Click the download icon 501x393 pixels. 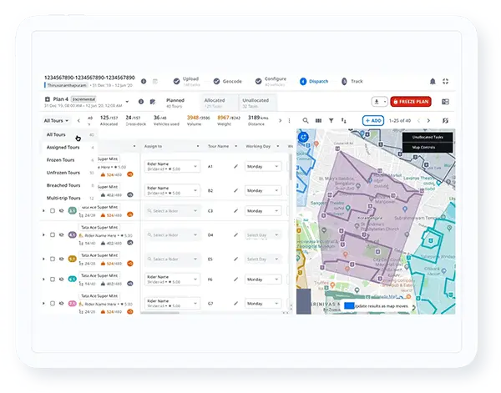pyautogui.click(x=377, y=102)
